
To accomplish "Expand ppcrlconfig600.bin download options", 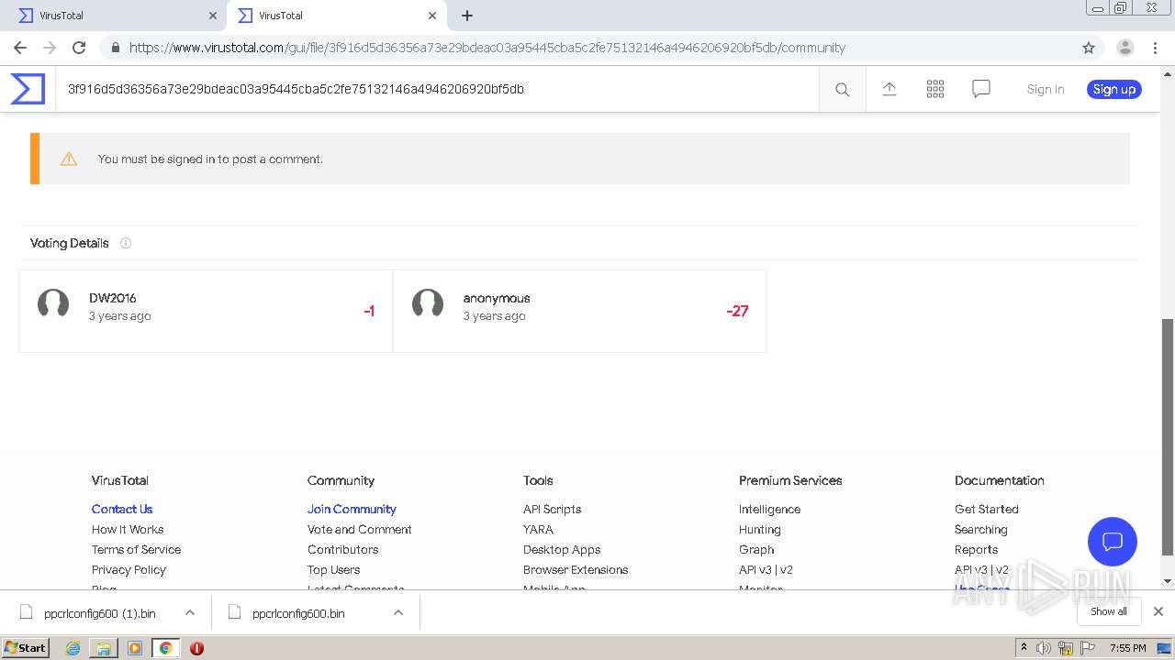I will pyautogui.click(x=398, y=613).
